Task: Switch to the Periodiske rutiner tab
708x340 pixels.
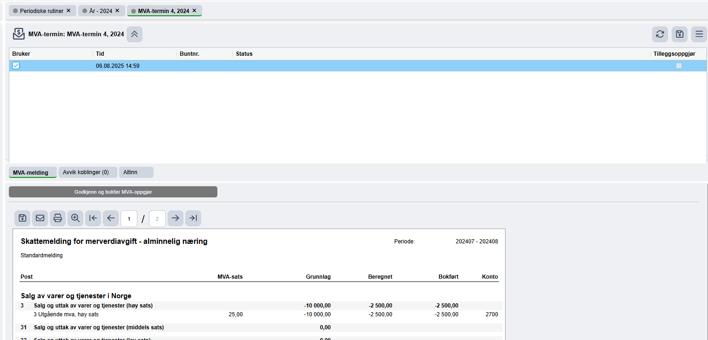Action: pos(41,11)
